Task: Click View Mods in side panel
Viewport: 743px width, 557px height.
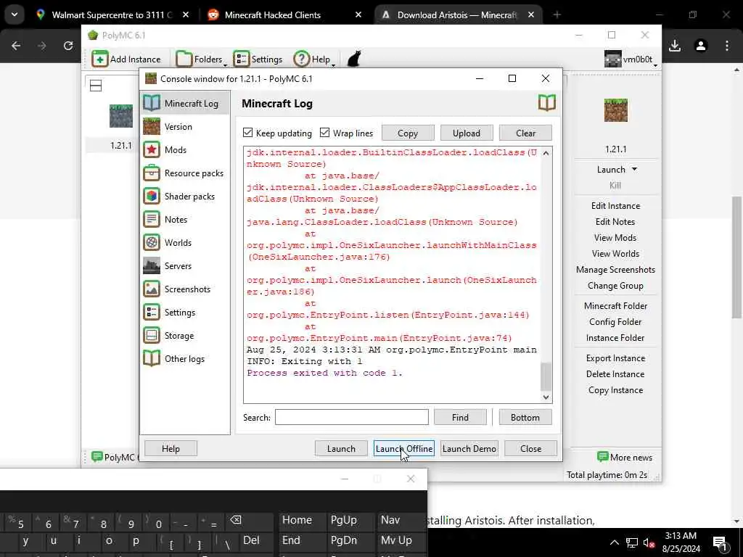Action: point(615,238)
